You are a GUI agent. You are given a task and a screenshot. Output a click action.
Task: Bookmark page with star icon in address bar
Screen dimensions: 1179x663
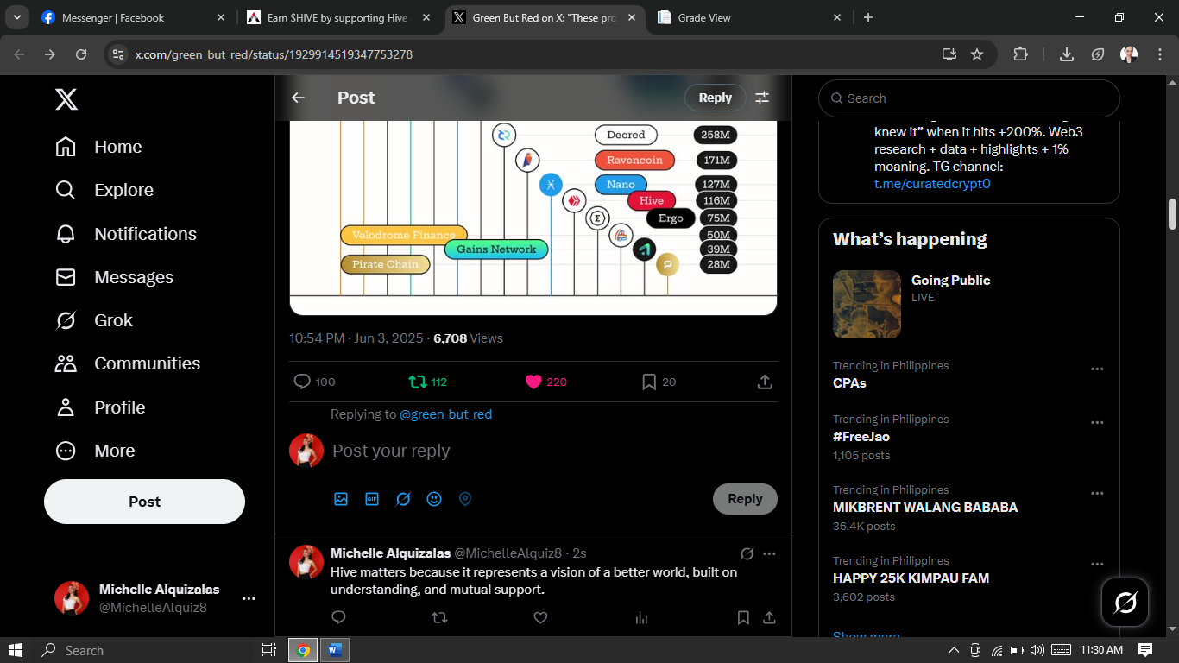point(977,54)
